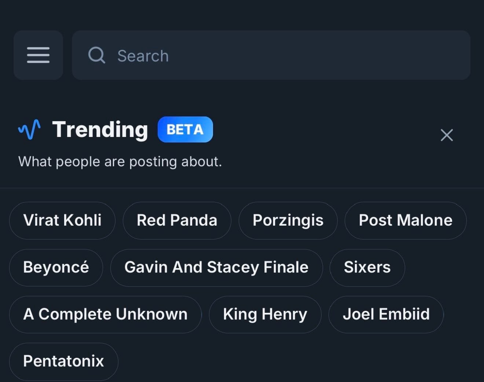Check out the Sixers trending topic
The height and width of the screenshot is (382, 484).
pyautogui.click(x=367, y=267)
